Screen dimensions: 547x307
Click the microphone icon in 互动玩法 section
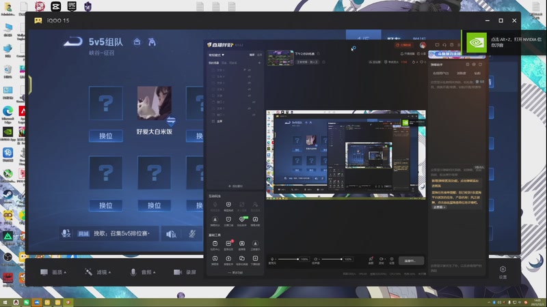click(x=215, y=206)
